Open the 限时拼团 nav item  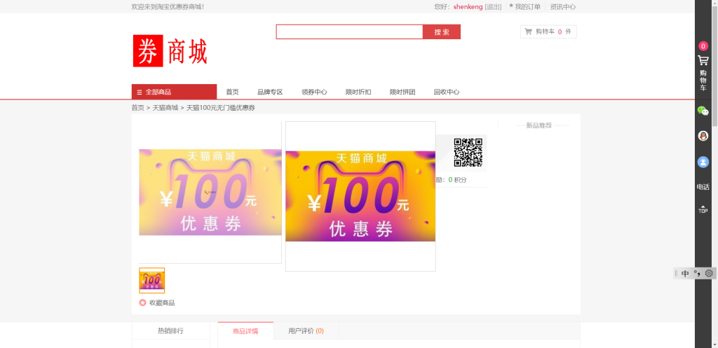click(x=402, y=92)
